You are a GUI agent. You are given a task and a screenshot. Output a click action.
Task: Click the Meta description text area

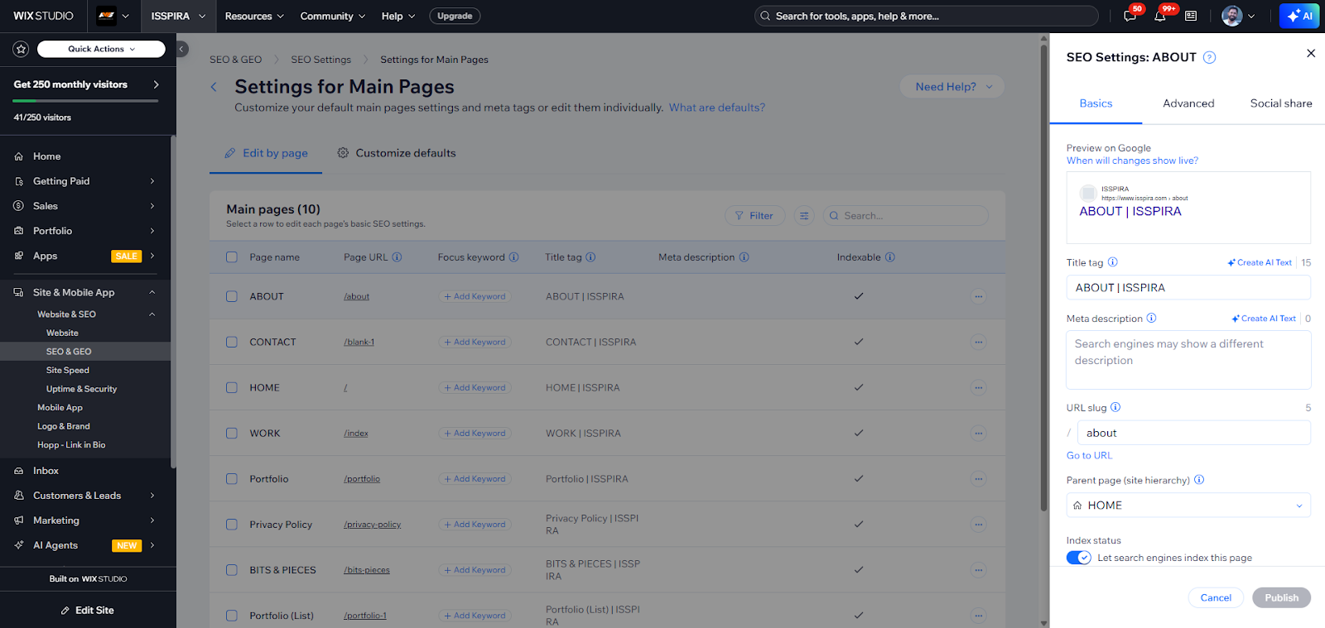pyautogui.click(x=1188, y=360)
